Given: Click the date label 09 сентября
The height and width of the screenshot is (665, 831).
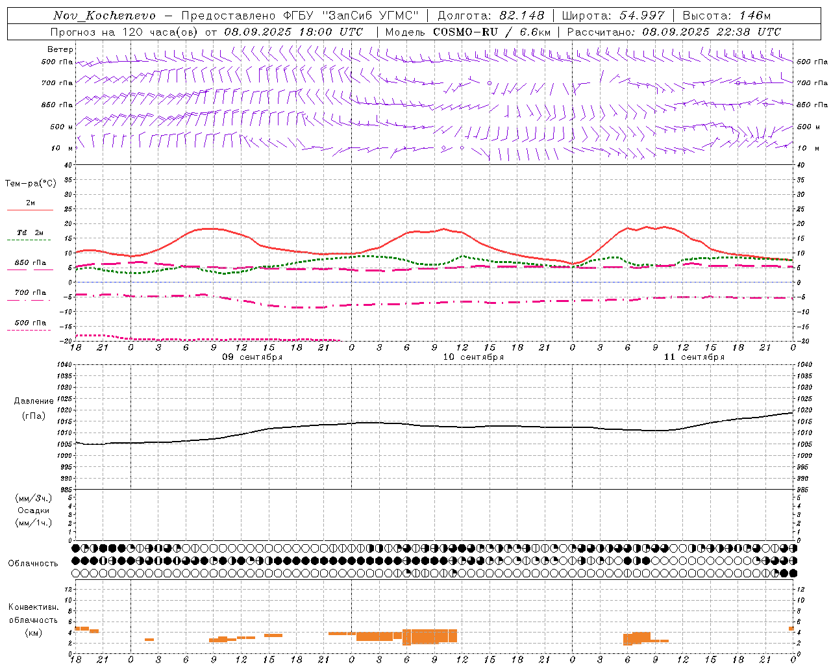Looking at the screenshot, I should [x=253, y=357].
